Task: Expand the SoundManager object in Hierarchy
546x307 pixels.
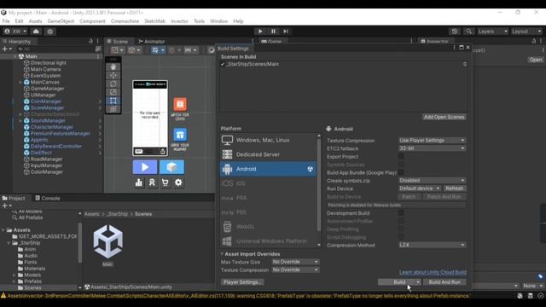Action: [x=20, y=121]
